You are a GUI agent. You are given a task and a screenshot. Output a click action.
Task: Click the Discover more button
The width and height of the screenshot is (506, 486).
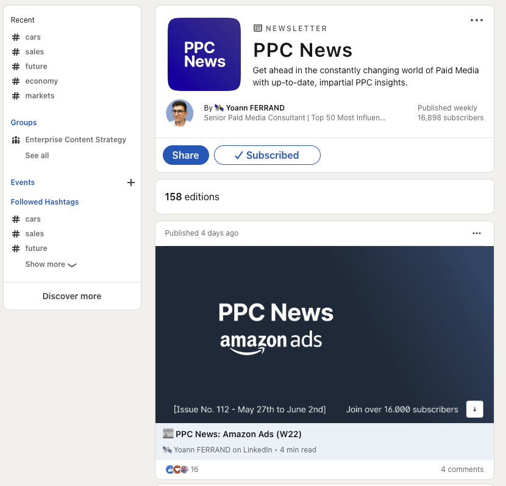(72, 296)
